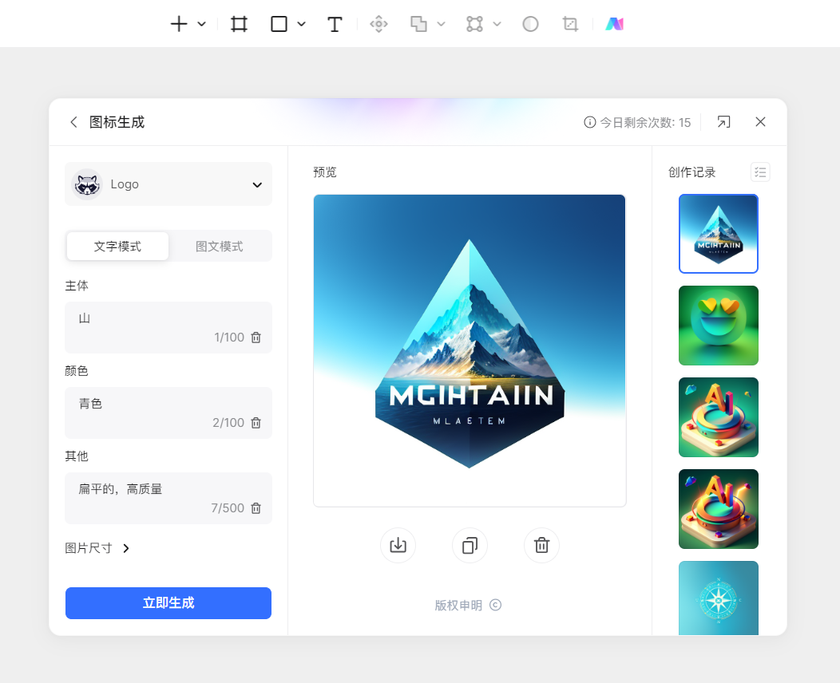Open the 版权申明 link
The height and width of the screenshot is (683, 840).
tap(468, 606)
